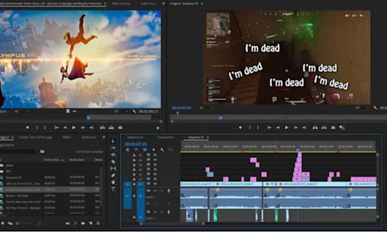Switch to Audio Clip Mixer tab
Image resolution: width=387 pixels, height=233 pixels.
(x=149, y=4)
